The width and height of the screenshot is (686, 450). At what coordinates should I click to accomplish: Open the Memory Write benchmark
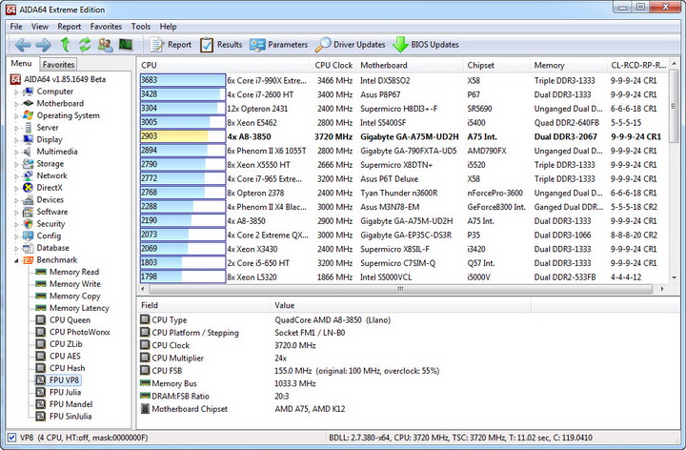(75, 284)
